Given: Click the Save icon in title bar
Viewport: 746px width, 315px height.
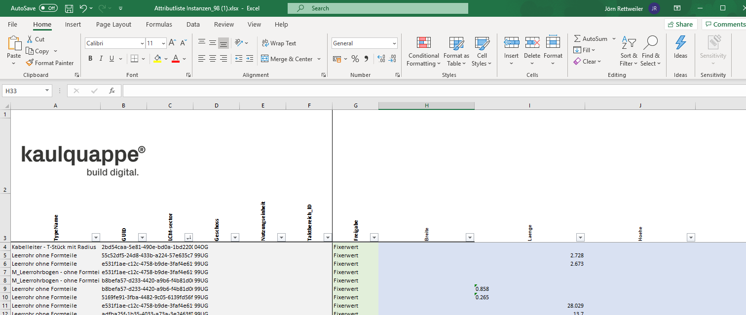Looking at the screenshot, I should coord(69,8).
